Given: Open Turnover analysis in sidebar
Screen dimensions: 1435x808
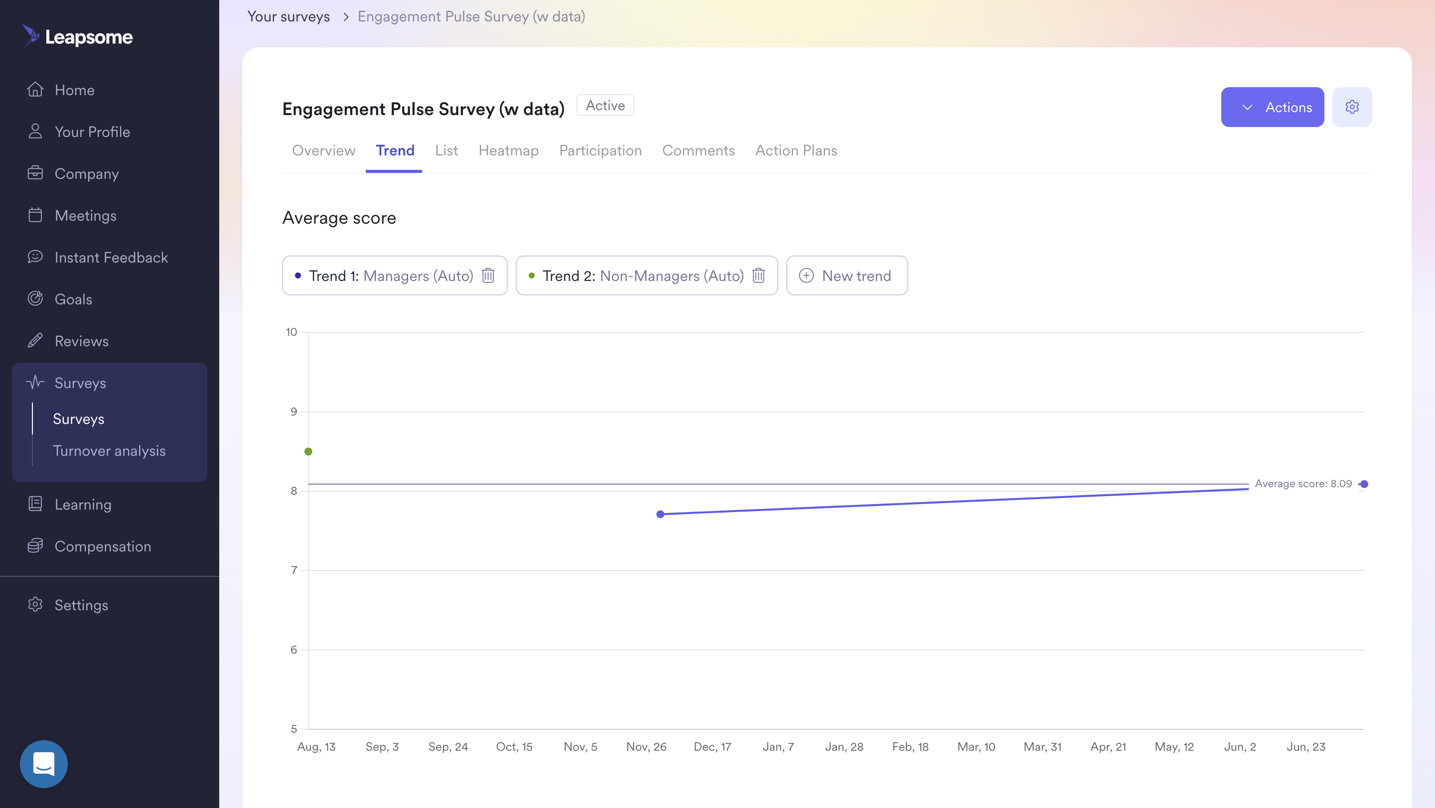Looking at the screenshot, I should click(109, 450).
